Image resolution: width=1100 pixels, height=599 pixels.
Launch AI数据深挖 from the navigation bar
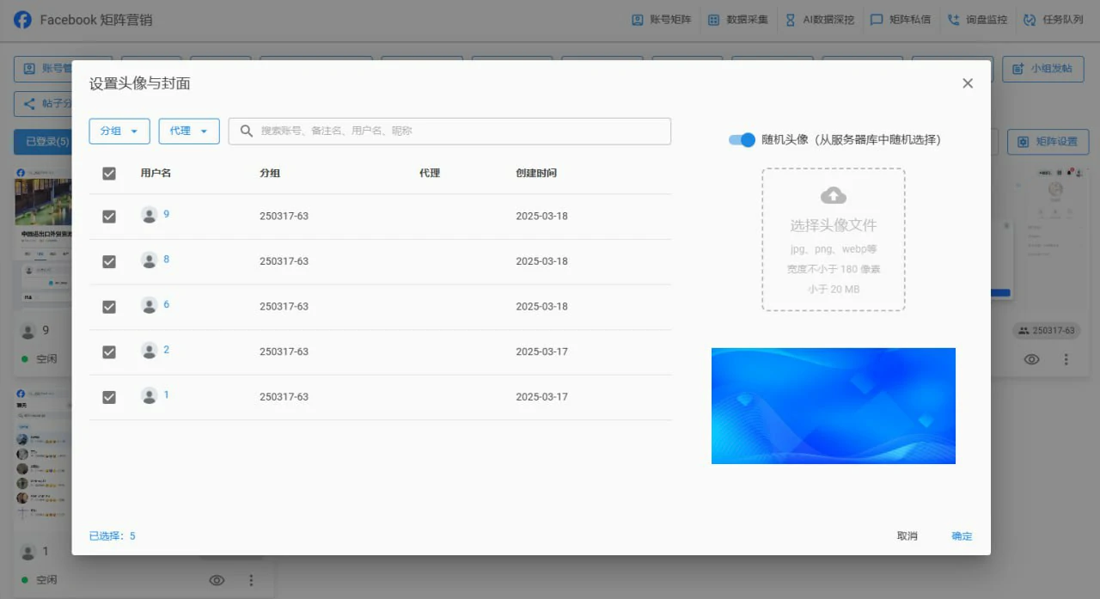point(820,19)
